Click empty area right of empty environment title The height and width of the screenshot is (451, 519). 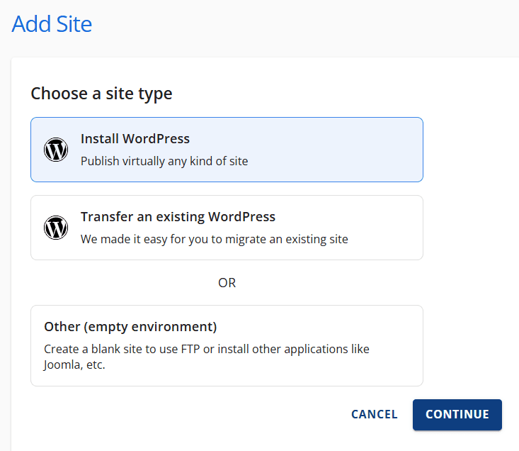[318, 327]
